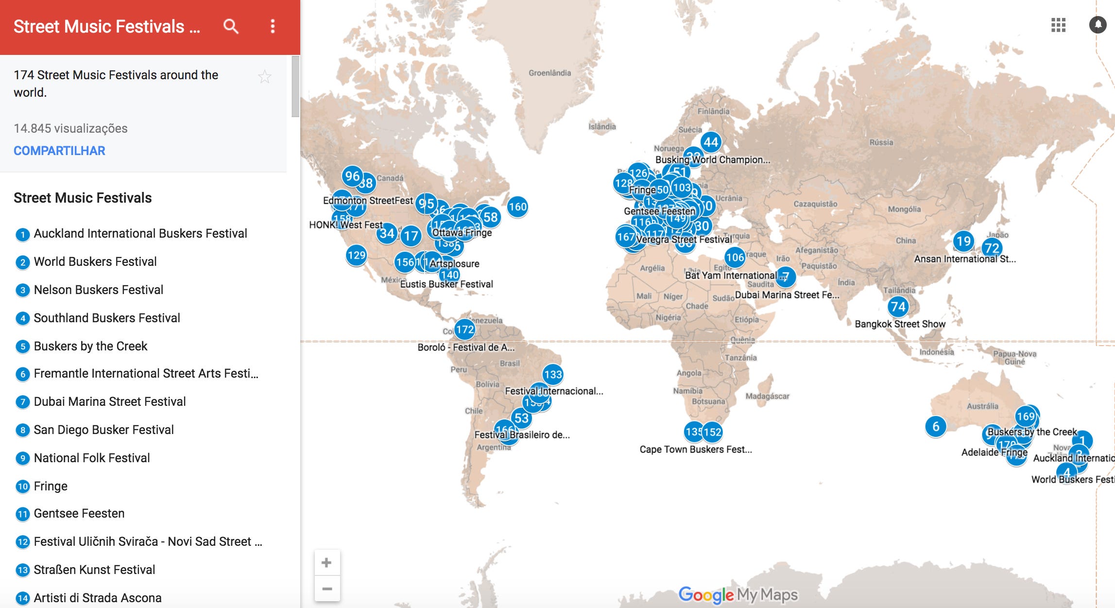Click map marker 17 in central USA
Viewport: 1115px width, 608px height.
coord(411,236)
